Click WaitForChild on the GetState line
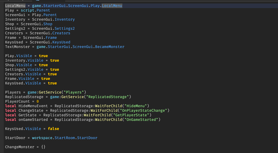Viewport: 278px width, 153px height. (97, 115)
